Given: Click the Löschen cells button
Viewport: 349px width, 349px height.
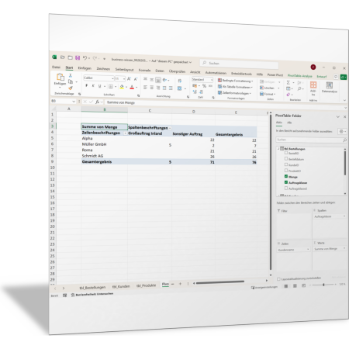Looking at the screenshot, I should [x=269, y=88].
